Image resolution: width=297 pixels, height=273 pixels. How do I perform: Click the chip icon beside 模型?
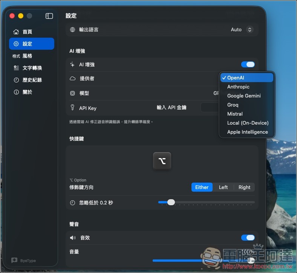click(72, 93)
